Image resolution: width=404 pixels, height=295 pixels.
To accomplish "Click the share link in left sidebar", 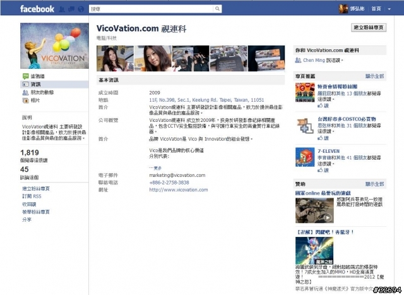I will click(x=27, y=220).
